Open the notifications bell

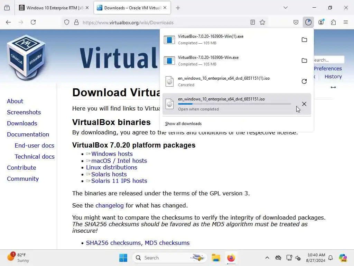point(330,258)
